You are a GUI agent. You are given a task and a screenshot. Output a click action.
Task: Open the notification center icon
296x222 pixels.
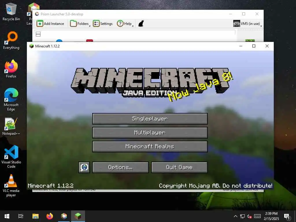pos(287,216)
